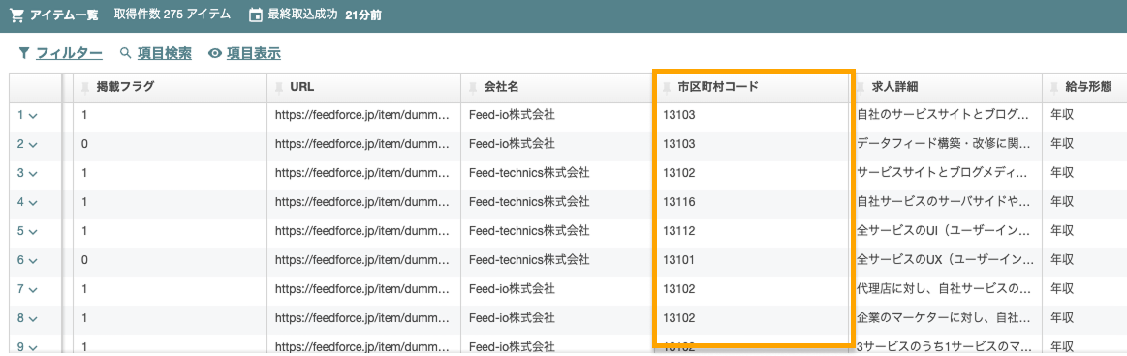Expand row 2 chevron
Screen dimensions: 1127x356
[33, 144]
